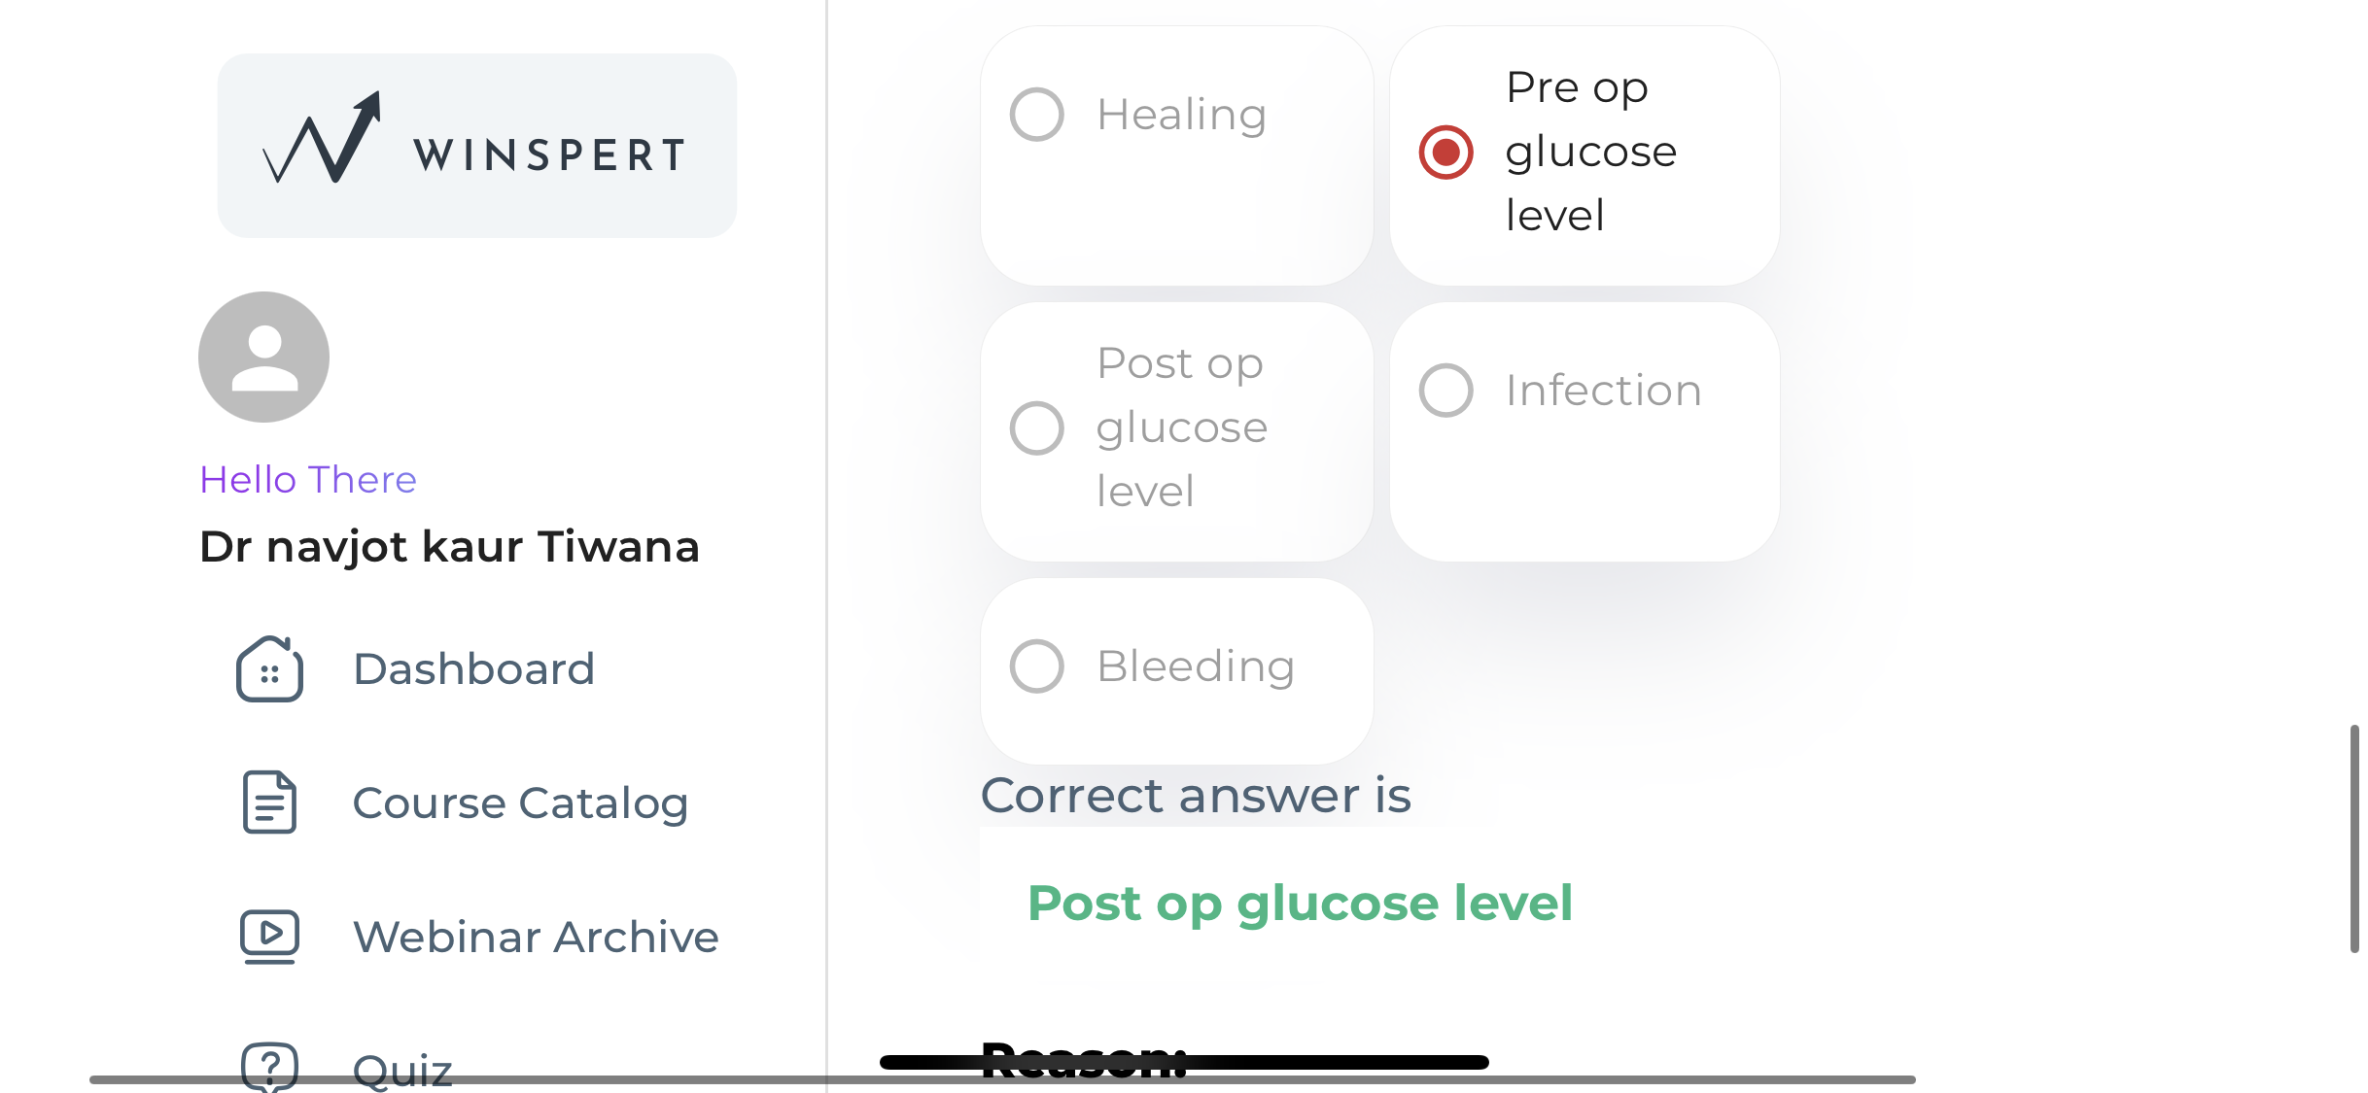The image size is (2368, 1093).
Task: Click the Dashboard house icon
Action: pyautogui.click(x=269, y=669)
